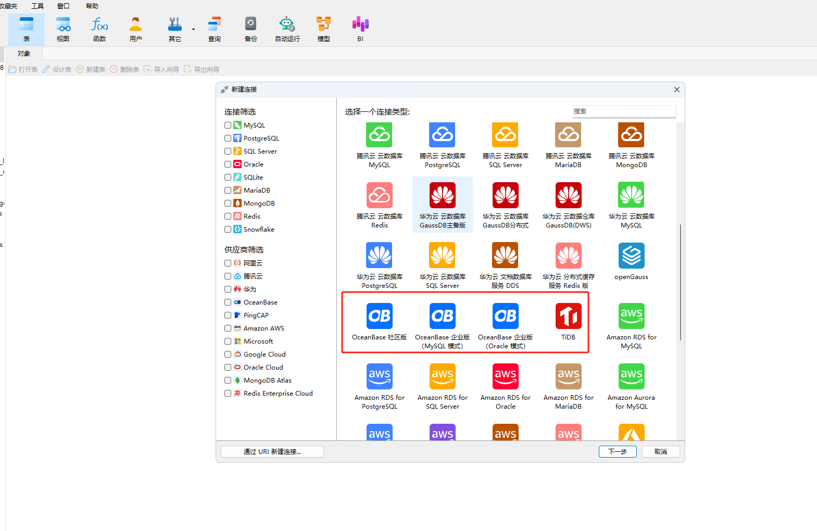Screen dimensions: 817x531
Task: Open the 函数 (Function) toolbar icon
Action: (x=99, y=29)
